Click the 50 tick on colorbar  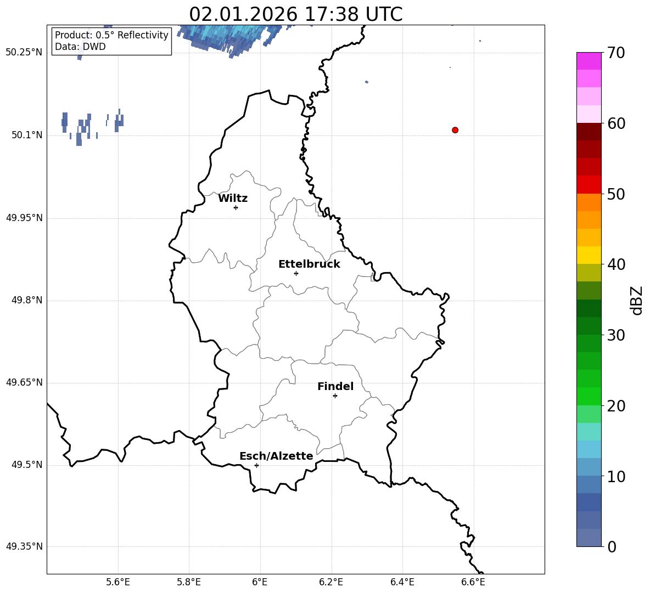click(616, 194)
